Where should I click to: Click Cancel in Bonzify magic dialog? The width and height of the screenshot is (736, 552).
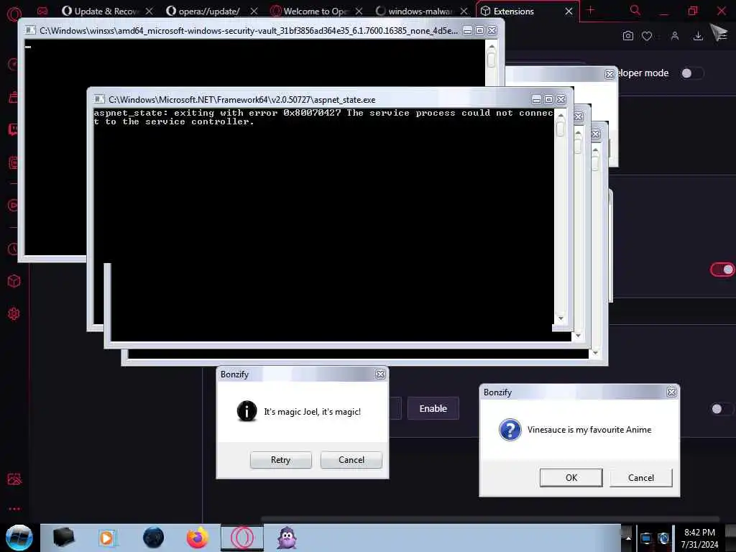click(351, 460)
